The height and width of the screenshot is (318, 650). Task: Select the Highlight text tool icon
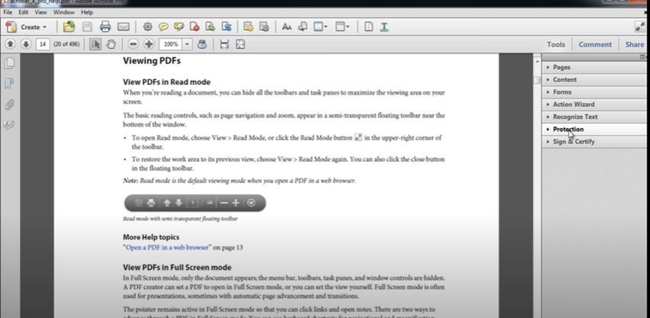coord(178,28)
